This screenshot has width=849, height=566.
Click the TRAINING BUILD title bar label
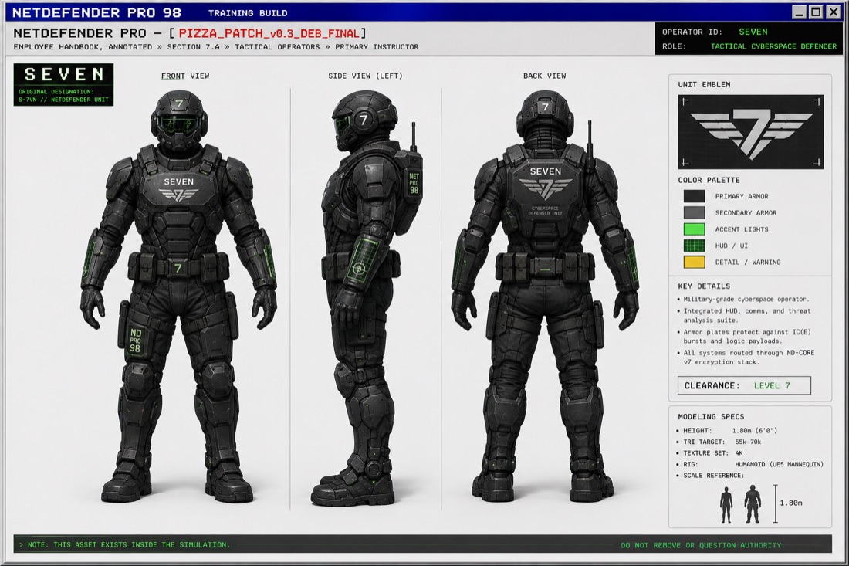pos(248,13)
